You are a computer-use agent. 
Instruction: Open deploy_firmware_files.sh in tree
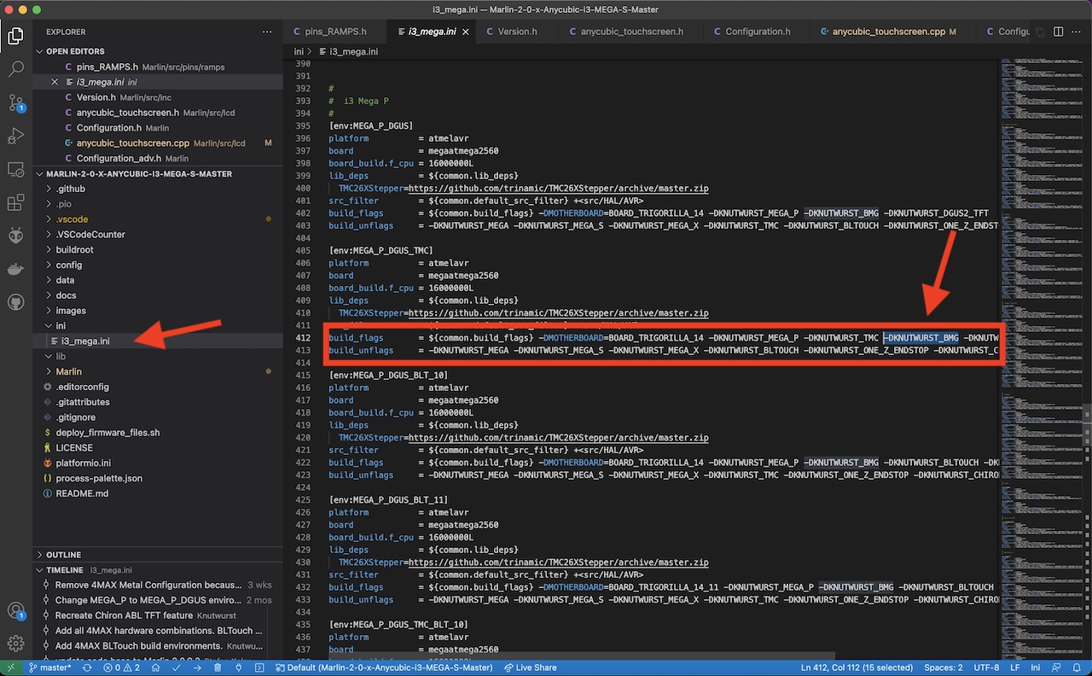[x=158, y=433]
